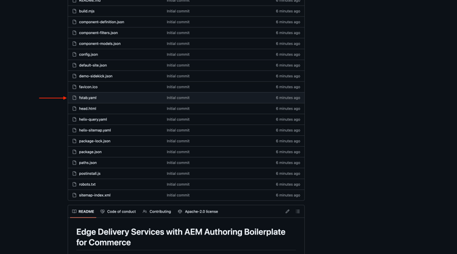Open the package.json file

point(90,152)
